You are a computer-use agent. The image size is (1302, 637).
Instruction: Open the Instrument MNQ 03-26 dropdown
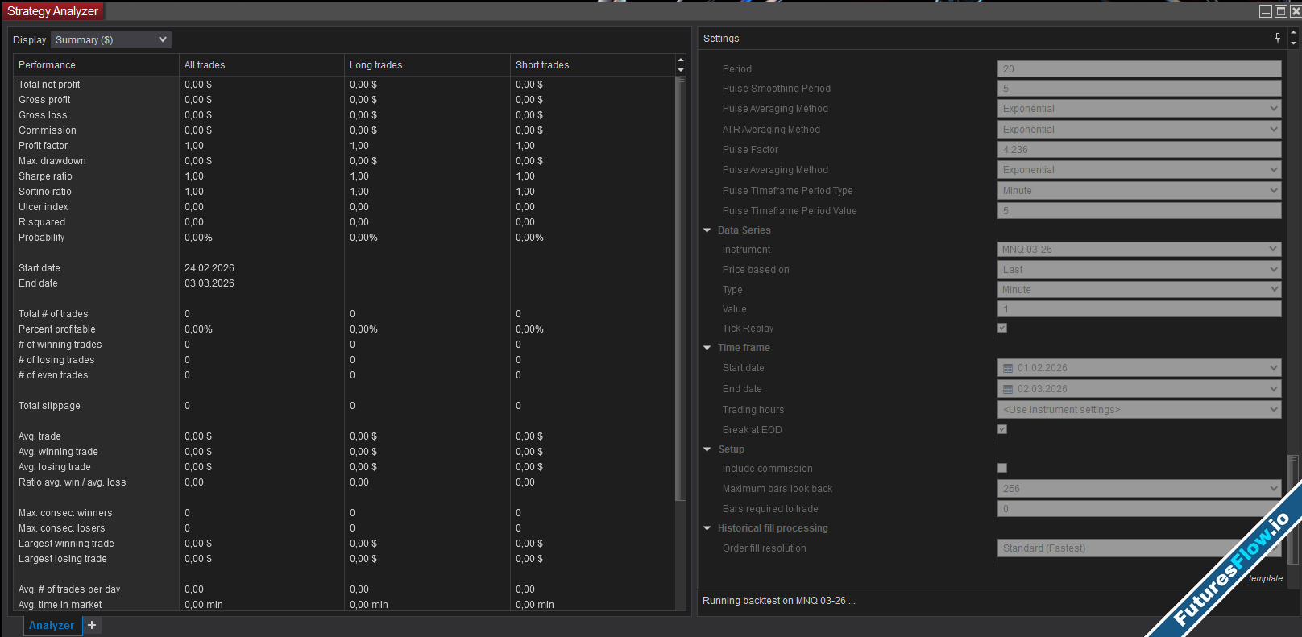pos(1138,250)
